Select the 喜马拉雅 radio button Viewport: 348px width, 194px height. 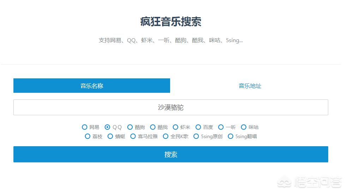click(x=133, y=136)
